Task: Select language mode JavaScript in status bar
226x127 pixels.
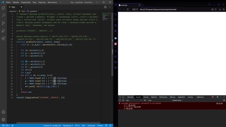Action: pos(91,126)
